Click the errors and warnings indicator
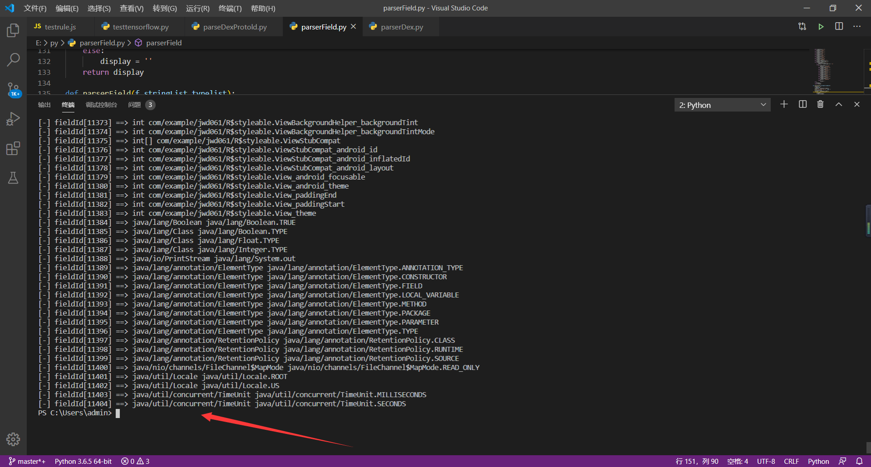 pos(135,461)
